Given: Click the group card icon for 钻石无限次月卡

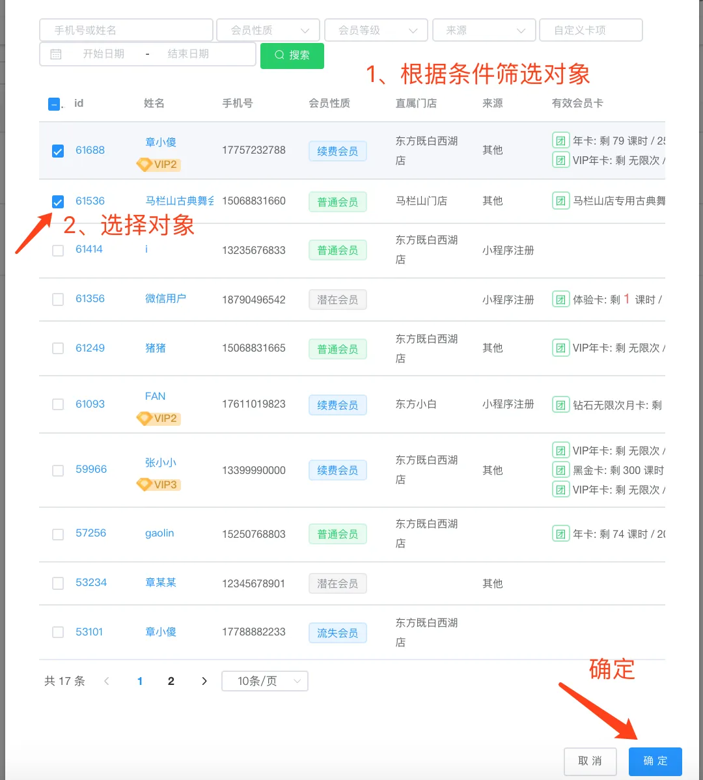Looking at the screenshot, I should [560, 405].
